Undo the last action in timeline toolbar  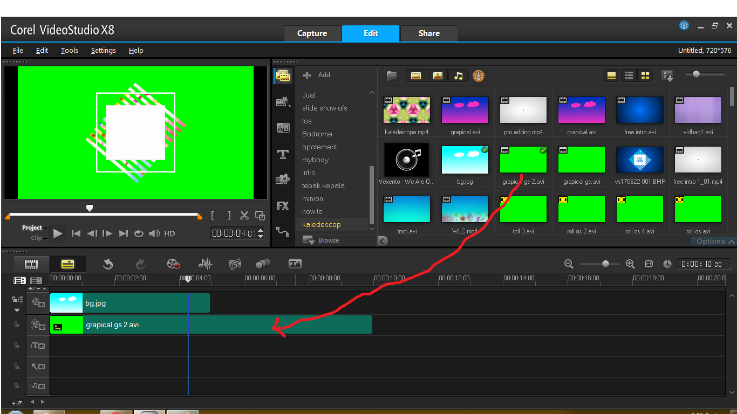click(108, 264)
